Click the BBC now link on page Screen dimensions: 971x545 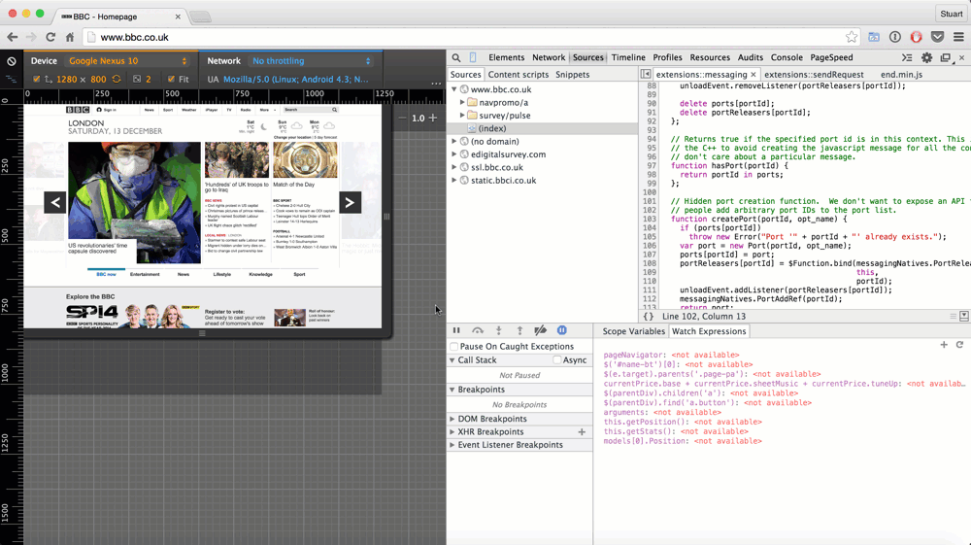(106, 274)
